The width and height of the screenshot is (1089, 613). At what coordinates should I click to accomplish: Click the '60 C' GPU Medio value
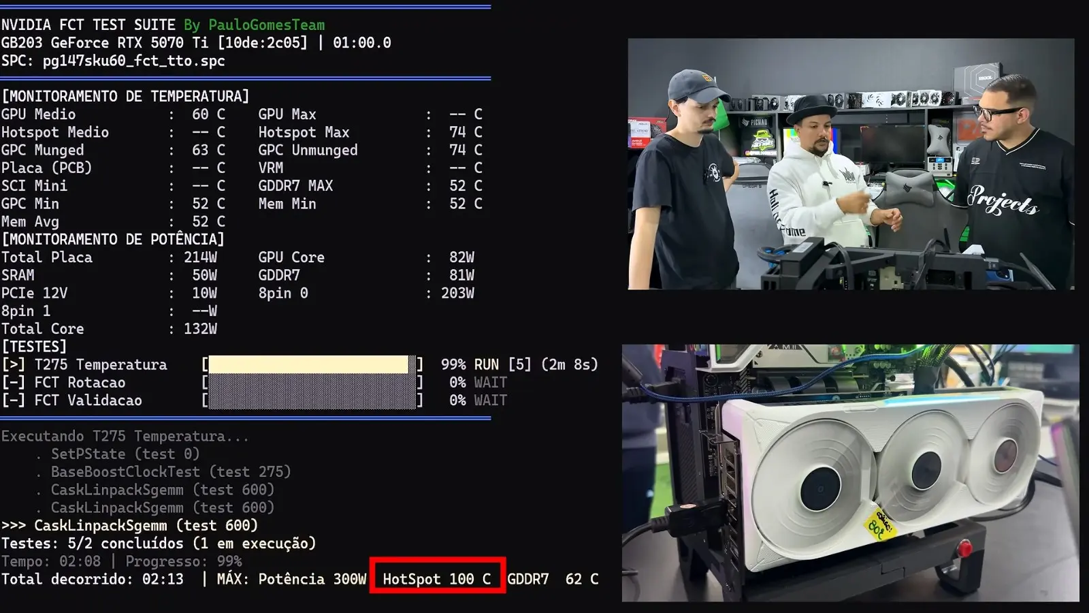208,114
